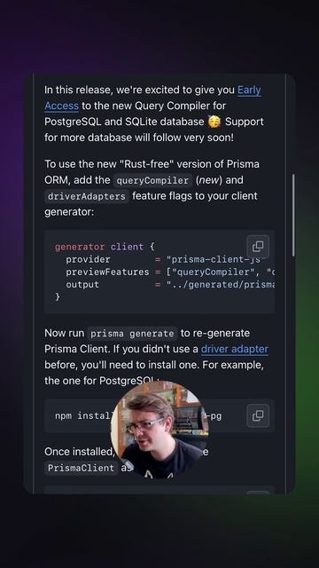Click the 'previewFeatures' line in code

[x=170, y=272]
